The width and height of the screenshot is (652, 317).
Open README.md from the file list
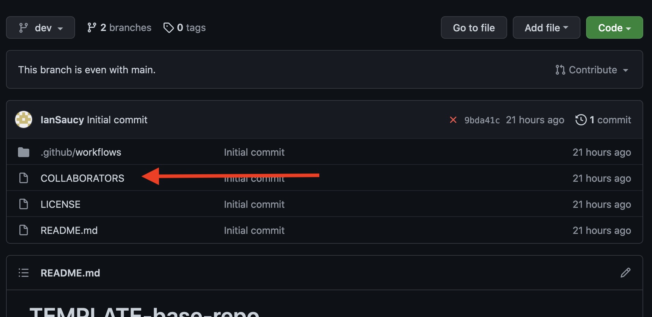69,230
